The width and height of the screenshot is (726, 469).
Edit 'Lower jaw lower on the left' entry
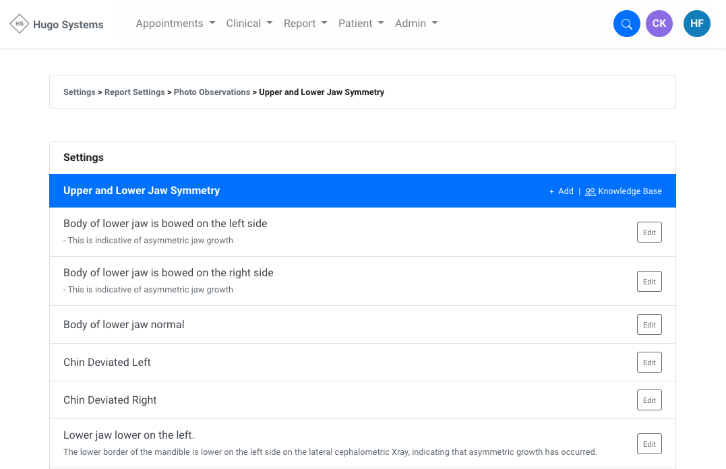pos(649,444)
